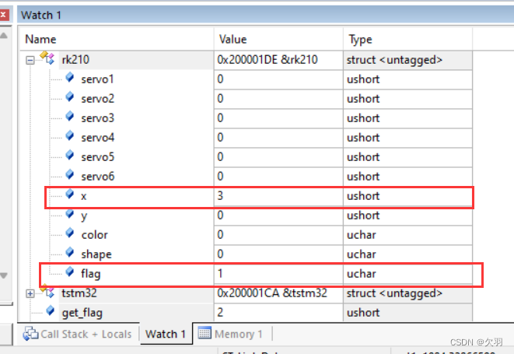Viewport: 514px width, 354px height.
Task: Click the Watch 1 panel title bar
Action: pos(265,15)
